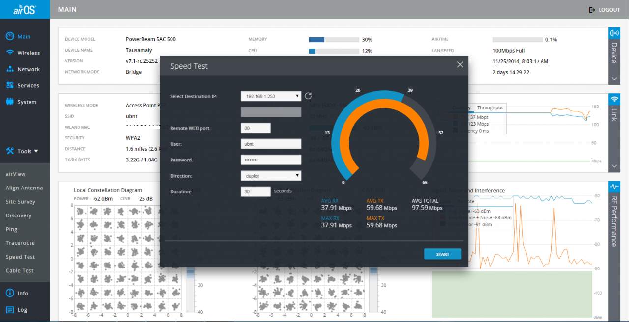This screenshot has height=322, width=629.
Task: Collapse the Device panel chevron
Action: [614, 79]
